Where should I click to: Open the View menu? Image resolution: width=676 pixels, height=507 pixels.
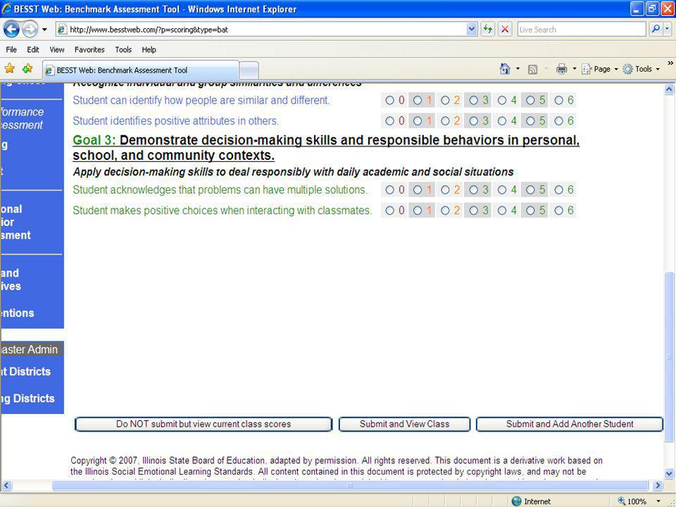[57, 49]
